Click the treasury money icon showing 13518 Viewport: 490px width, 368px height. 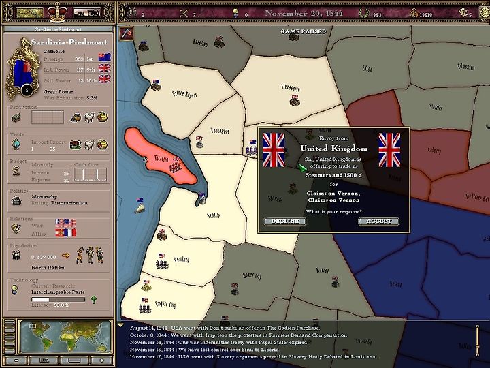(414, 13)
